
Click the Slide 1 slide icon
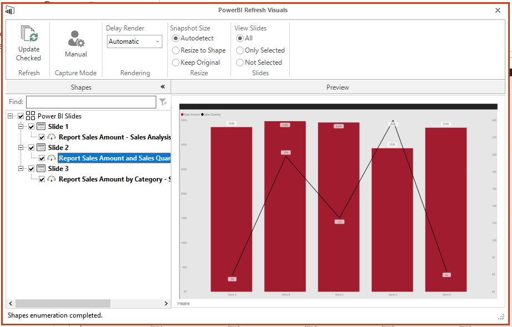pyautogui.click(x=40, y=126)
